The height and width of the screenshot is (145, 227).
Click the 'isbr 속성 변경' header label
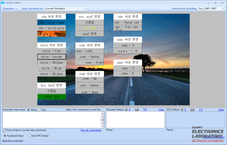coord(128,16)
